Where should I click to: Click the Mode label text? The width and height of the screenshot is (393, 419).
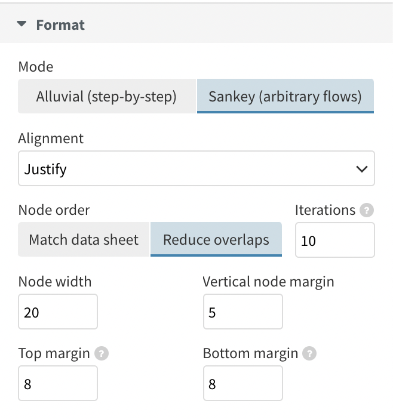click(x=36, y=66)
